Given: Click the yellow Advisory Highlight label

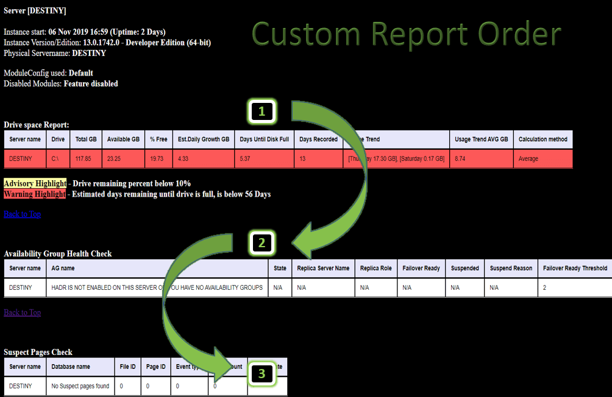Looking at the screenshot, I should [x=35, y=183].
